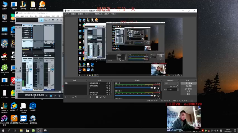238x133 pixels.
Task: Remove transition with minus in OBS
Action: point(174,86)
